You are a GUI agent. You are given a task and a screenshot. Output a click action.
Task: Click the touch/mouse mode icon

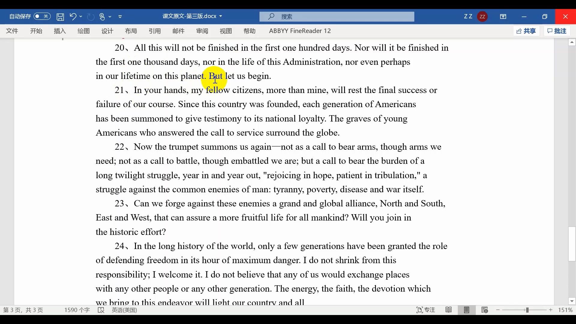click(x=102, y=16)
